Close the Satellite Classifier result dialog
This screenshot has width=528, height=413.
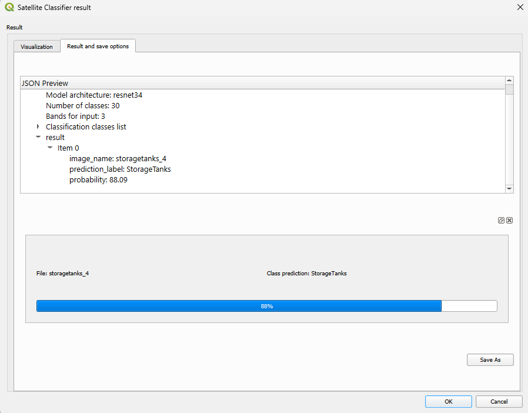[x=519, y=8]
